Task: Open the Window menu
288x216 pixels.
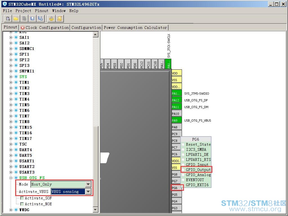Action: [x=59, y=11]
